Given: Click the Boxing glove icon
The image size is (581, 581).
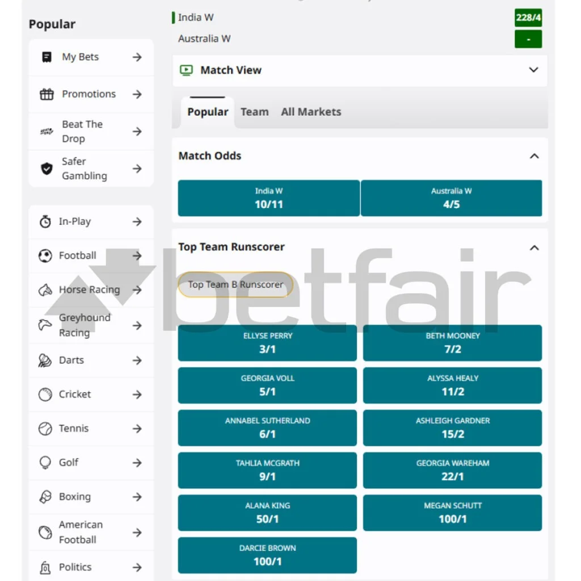Looking at the screenshot, I should [45, 497].
